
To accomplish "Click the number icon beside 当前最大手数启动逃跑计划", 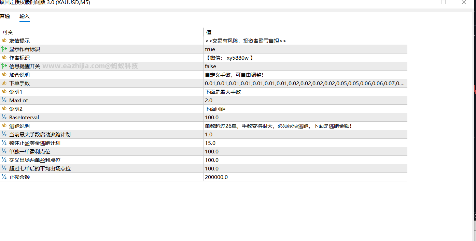I will (x=4, y=134).
